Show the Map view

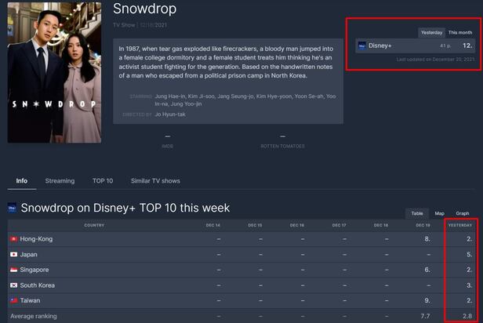click(439, 213)
